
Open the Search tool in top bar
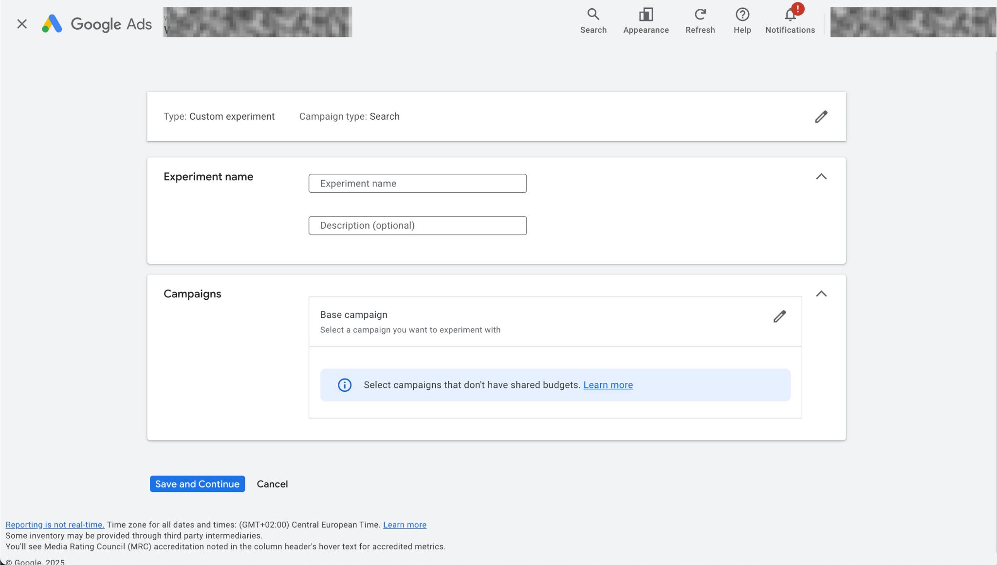593,21
